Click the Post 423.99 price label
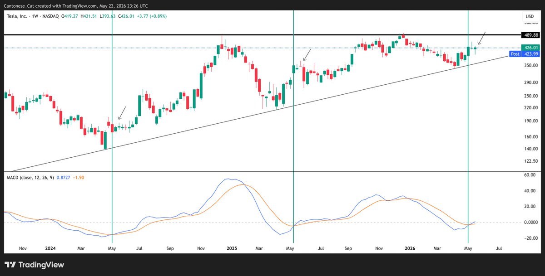This screenshot has width=545, height=276. tap(525, 54)
